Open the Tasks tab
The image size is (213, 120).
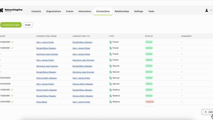(x=151, y=11)
